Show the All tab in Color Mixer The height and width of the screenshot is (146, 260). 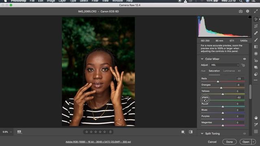239,71
